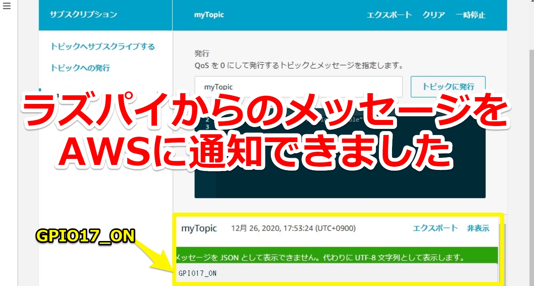
Task: Clear messages using the クリア option
Action: [435, 15]
